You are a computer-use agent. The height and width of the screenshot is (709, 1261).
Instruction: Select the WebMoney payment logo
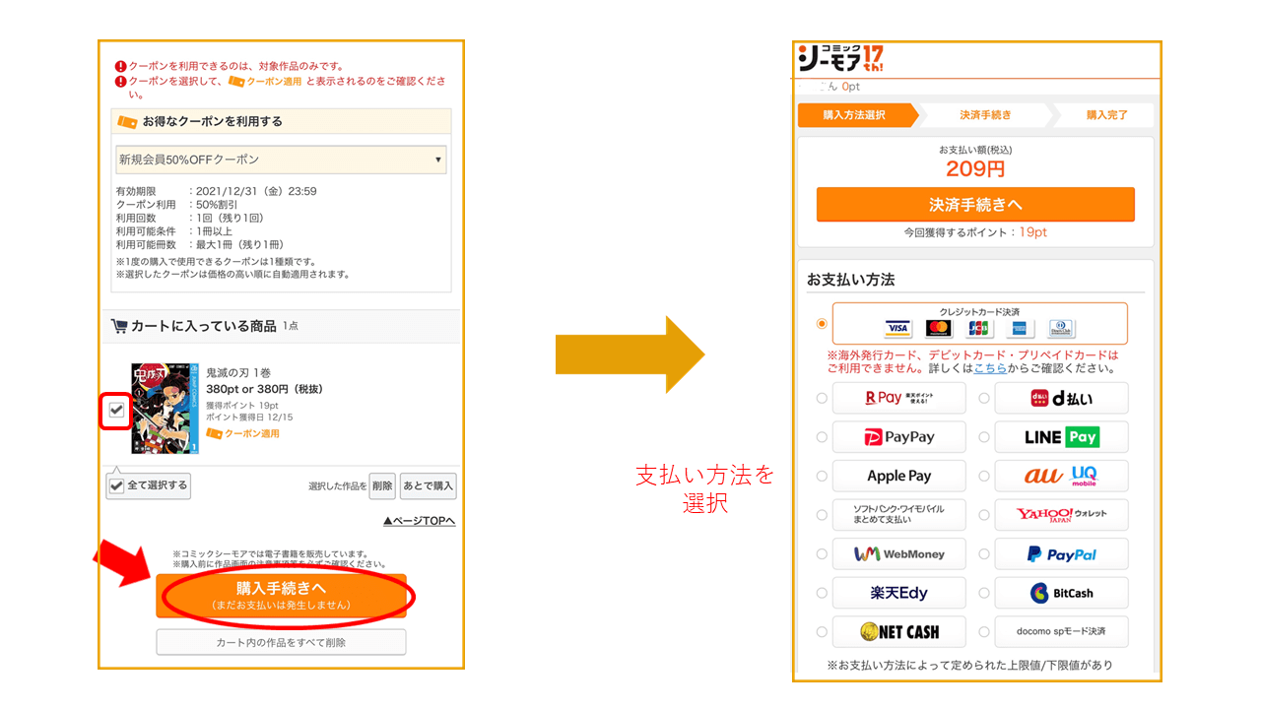pos(898,554)
